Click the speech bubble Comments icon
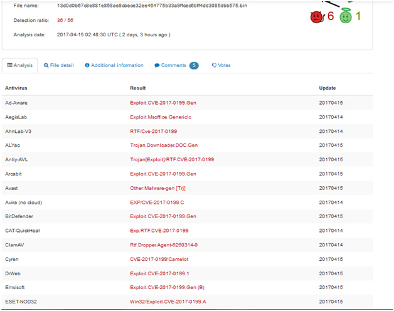 click(x=157, y=65)
